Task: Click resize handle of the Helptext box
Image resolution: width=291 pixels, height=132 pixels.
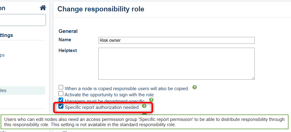Action: coord(253,78)
